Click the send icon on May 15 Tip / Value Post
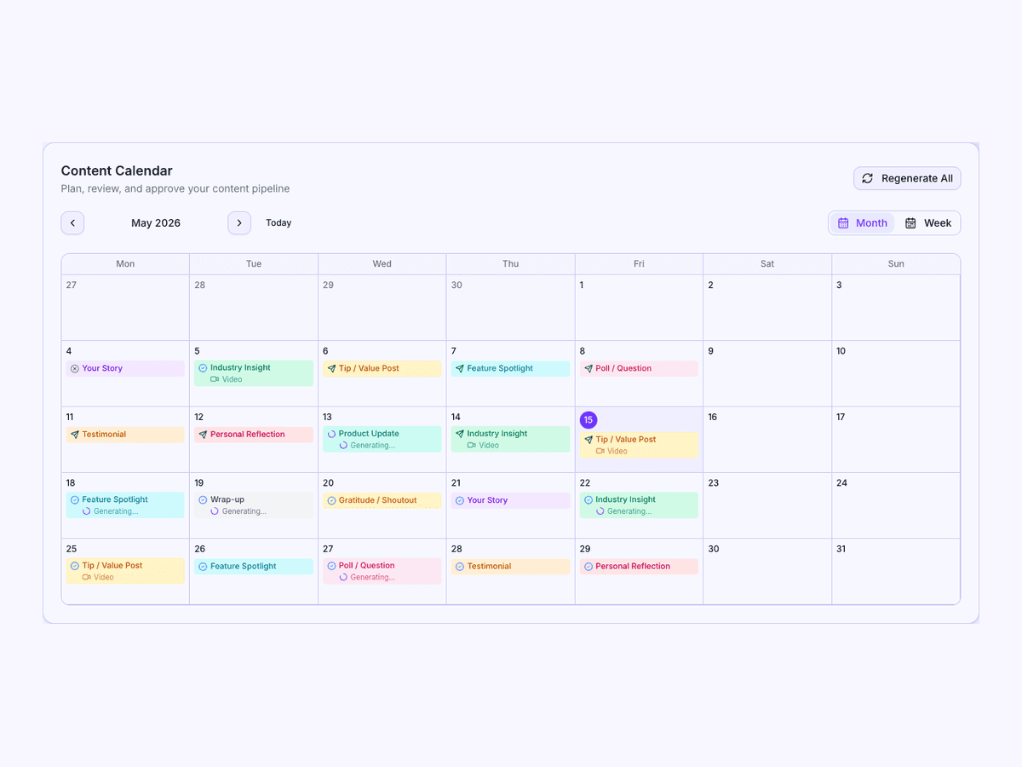This screenshot has width=1022, height=767. click(x=589, y=440)
